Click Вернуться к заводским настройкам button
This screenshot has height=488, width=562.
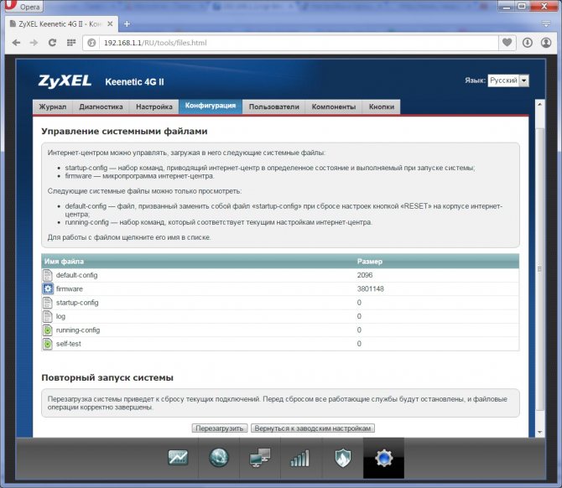point(313,428)
